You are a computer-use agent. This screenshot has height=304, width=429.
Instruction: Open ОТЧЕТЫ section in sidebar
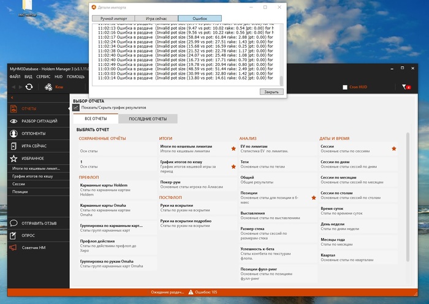click(x=38, y=109)
